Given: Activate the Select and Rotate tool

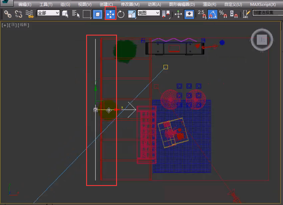Looking at the screenshot, I should pyautogui.click(x=121, y=14).
